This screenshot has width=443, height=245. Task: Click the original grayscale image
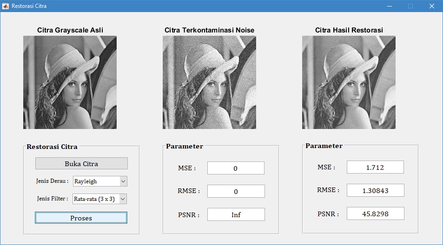click(x=70, y=82)
